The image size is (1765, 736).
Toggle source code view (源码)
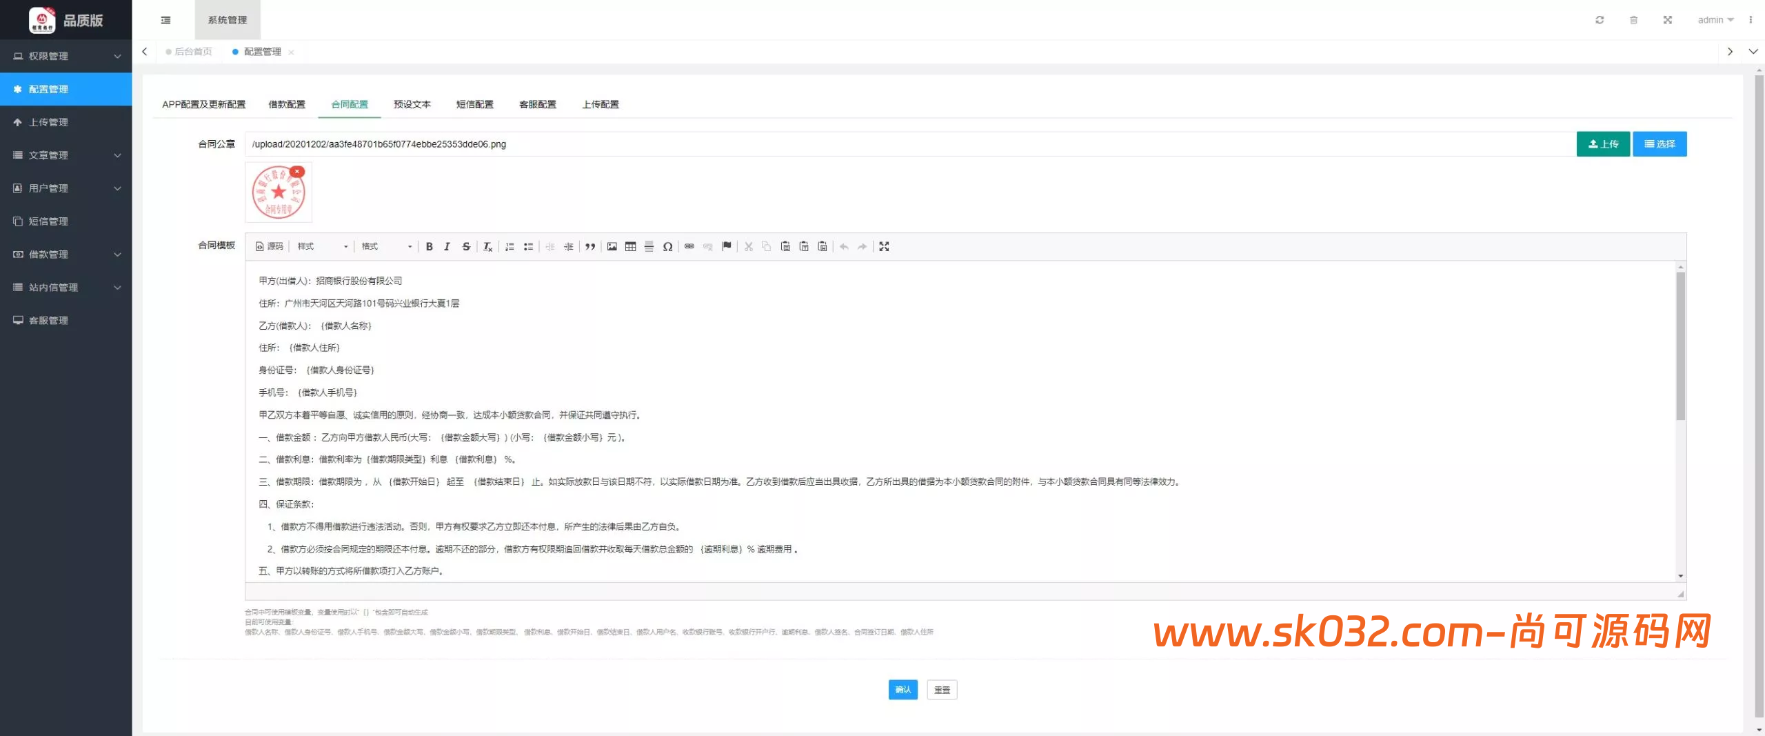click(270, 246)
